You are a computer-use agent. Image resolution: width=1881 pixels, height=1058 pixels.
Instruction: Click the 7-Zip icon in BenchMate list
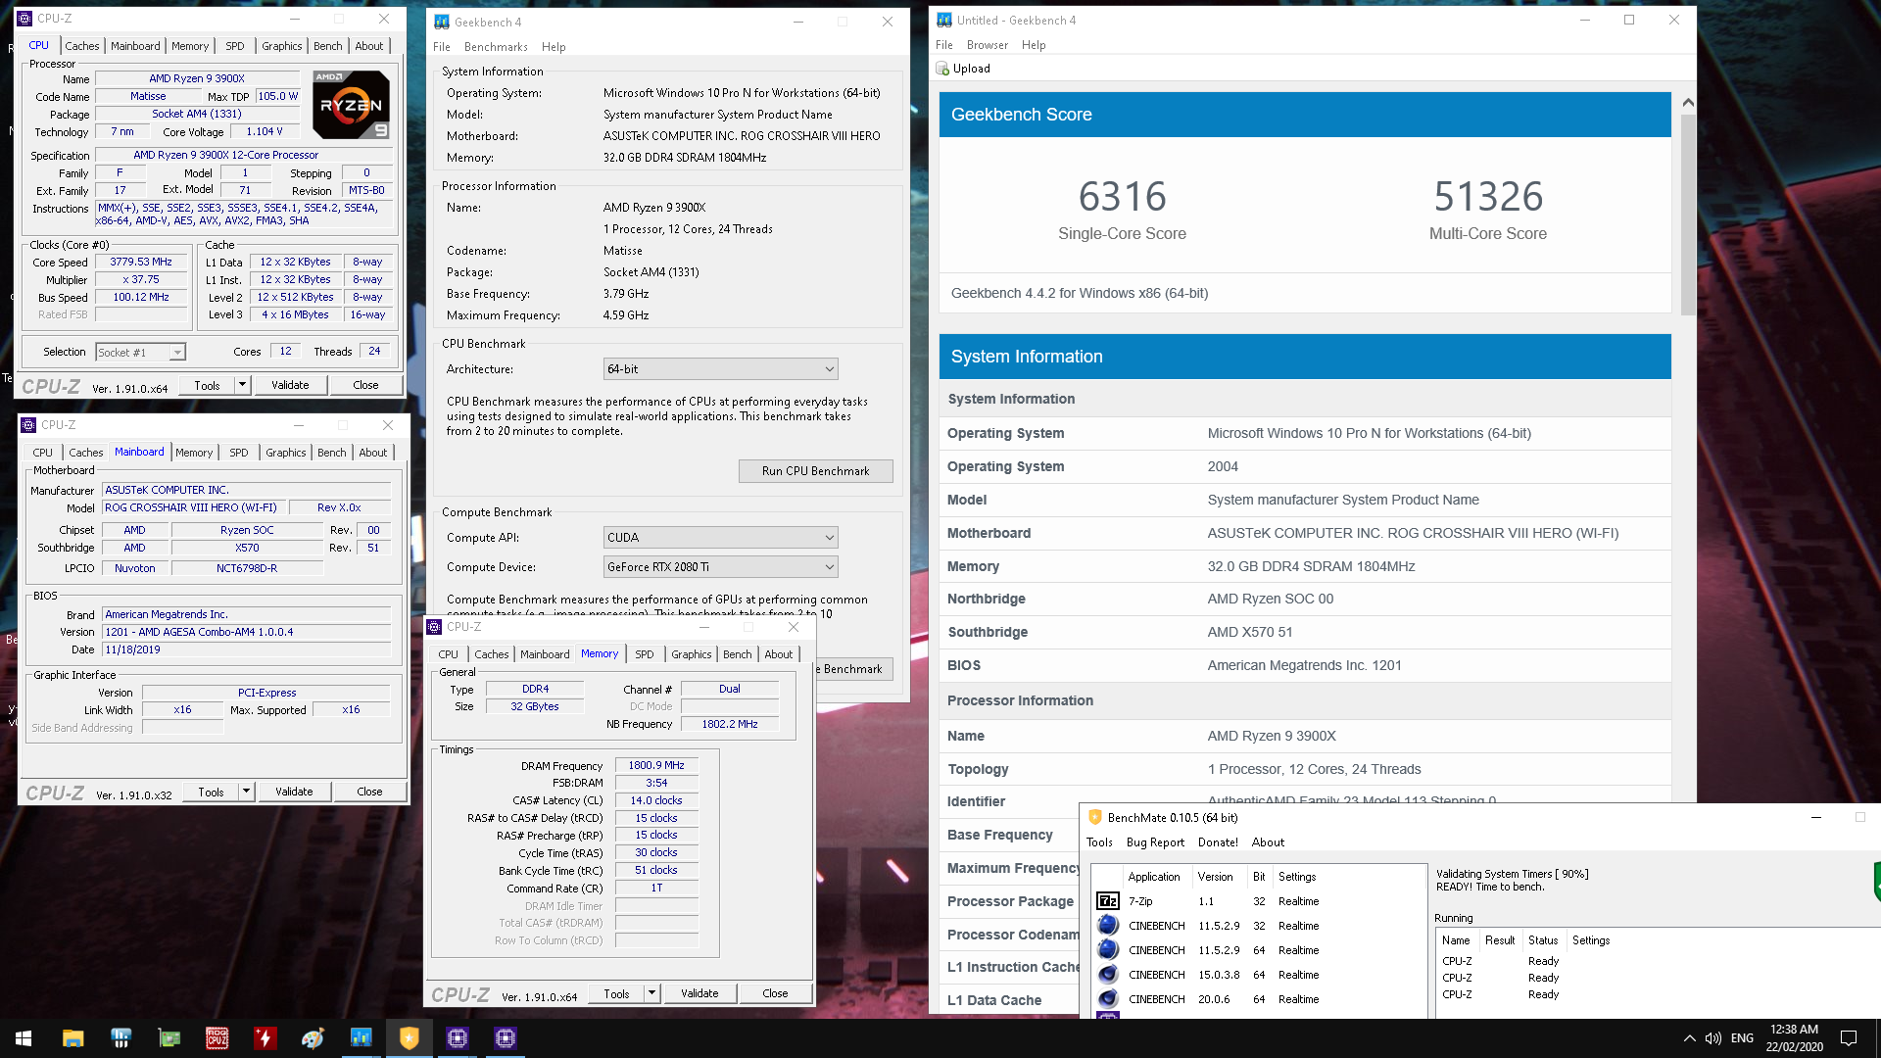1108,901
